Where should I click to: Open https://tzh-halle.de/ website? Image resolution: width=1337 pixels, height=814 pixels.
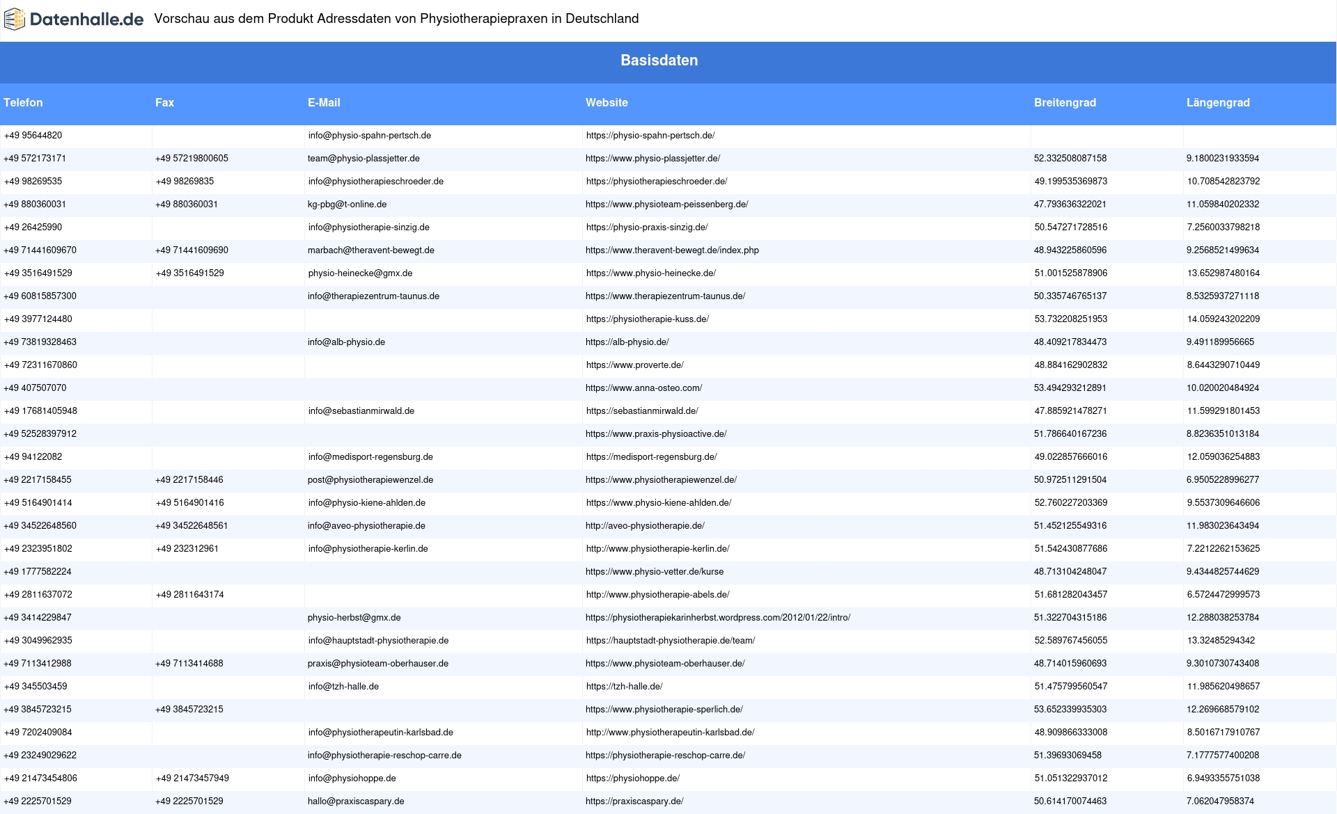(625, 687)
